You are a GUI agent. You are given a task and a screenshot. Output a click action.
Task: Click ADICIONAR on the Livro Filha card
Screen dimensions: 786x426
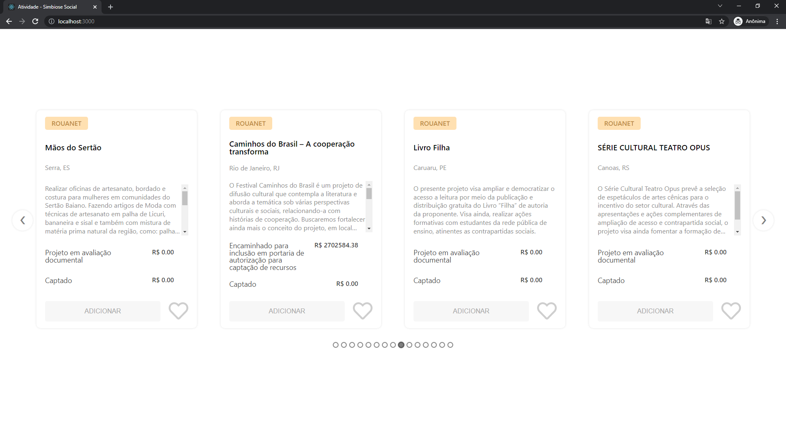(471, 311)
